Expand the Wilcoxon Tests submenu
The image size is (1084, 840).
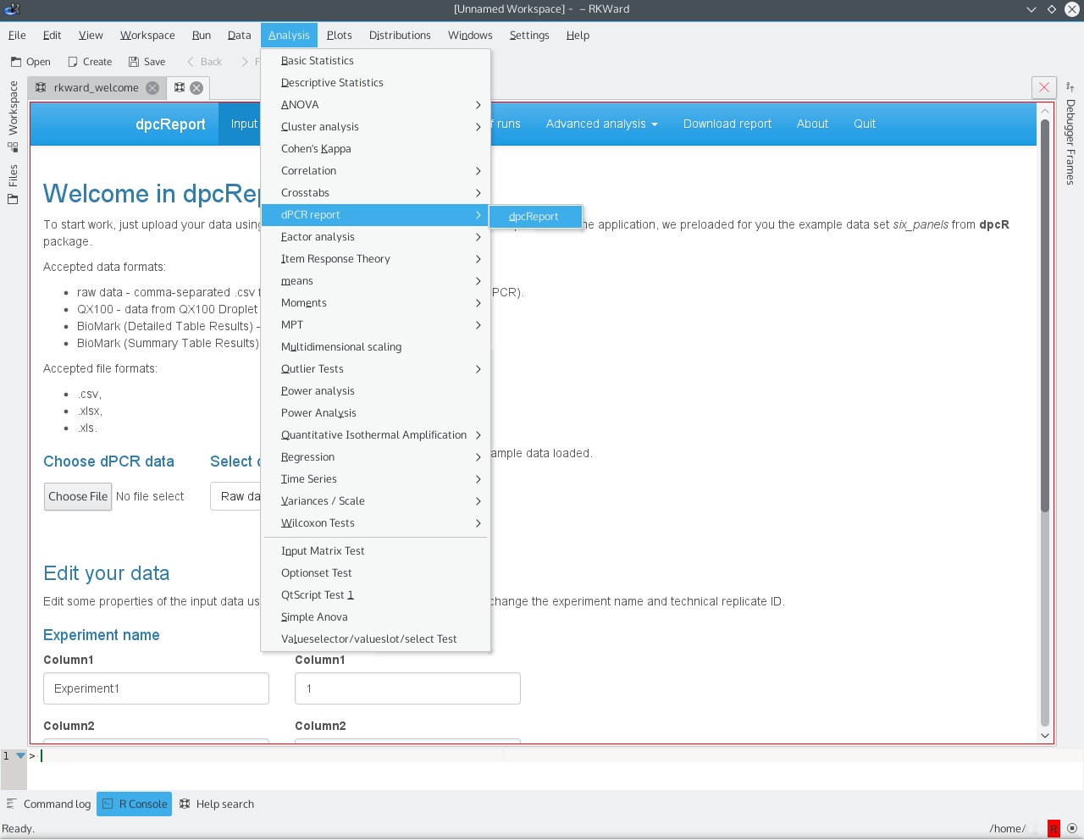(375, 523)
